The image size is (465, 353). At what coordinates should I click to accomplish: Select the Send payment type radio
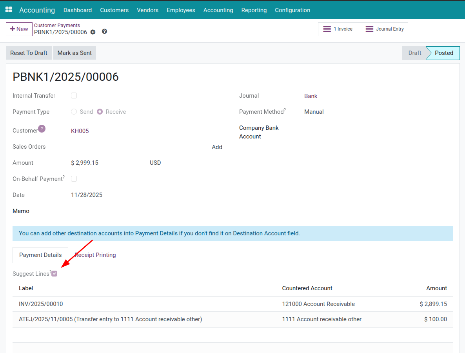pyautogui.click(x=74, y=112)
